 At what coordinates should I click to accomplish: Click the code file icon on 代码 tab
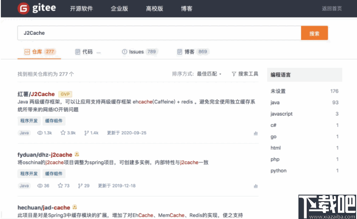point(78,52)
